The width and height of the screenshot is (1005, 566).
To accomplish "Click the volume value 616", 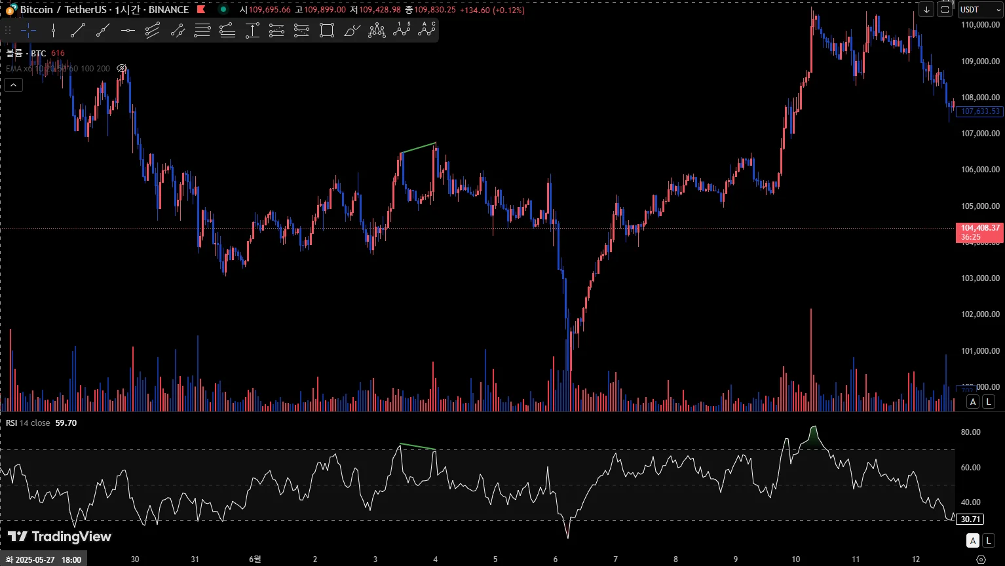I will pos(58,53).
